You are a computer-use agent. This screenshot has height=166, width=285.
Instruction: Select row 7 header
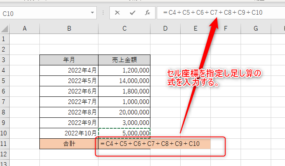click(x=5, y=102)
